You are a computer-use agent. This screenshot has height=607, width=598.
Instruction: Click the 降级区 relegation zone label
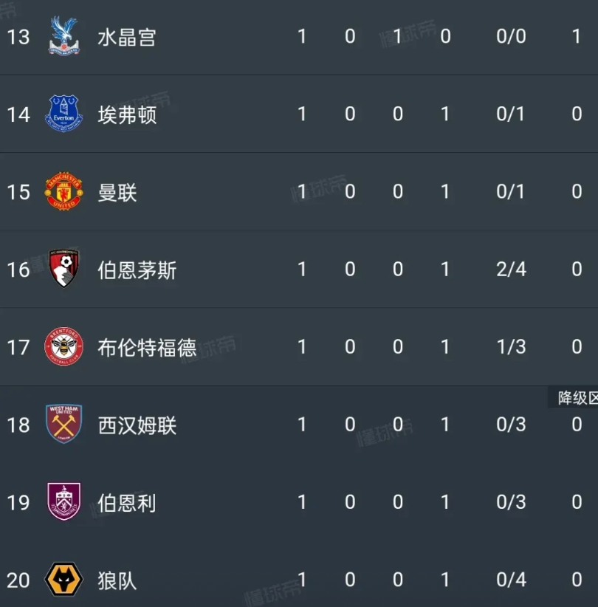point(577,398)
